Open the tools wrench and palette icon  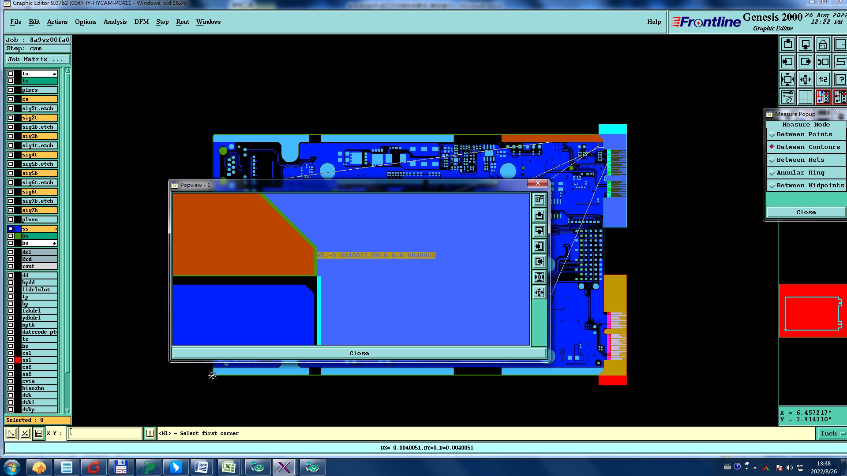coord(788,97)
